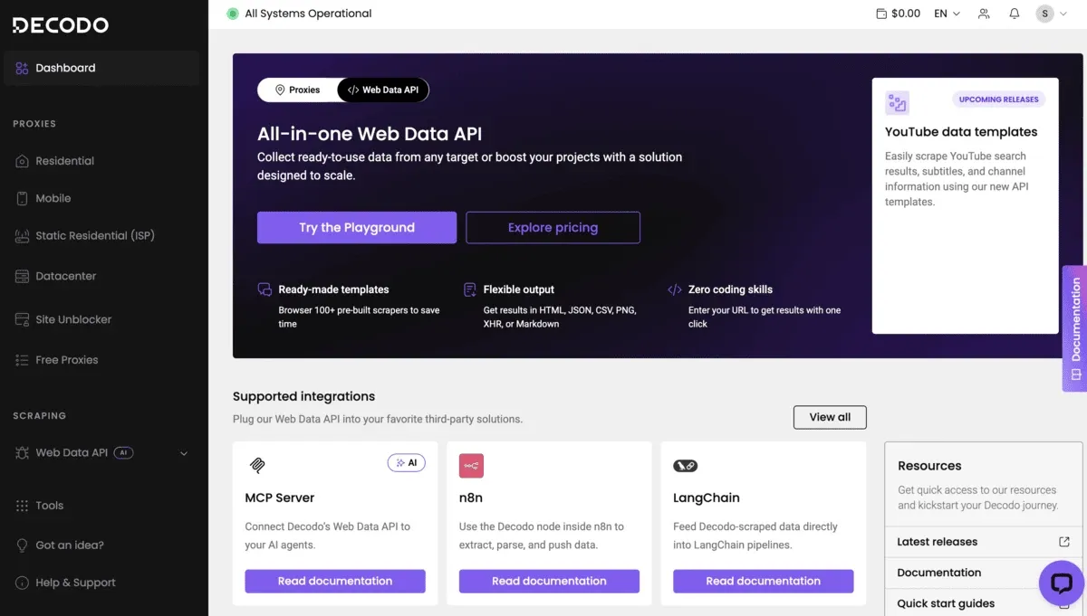This screenshot has height=616, width=1087.
Task: Click Explore pricing button
Action: [553, 228]
